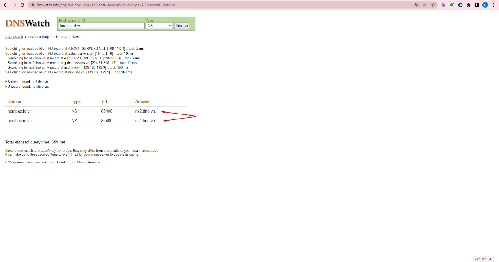
Task: Open the blue translate extension icon
Action: click(x=443, y=5)
